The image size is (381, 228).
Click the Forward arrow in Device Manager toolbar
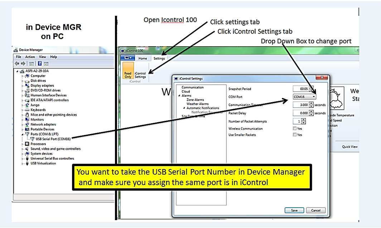pyautogui.click(x=23, y=64)
